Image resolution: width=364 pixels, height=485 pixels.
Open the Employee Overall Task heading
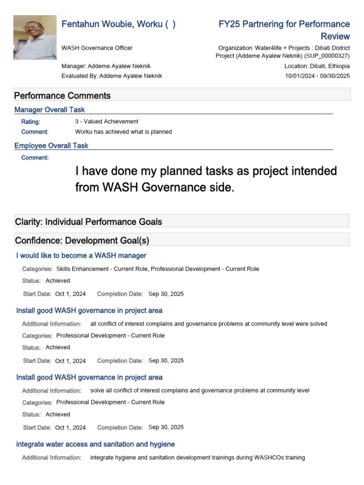coord(51,146)
